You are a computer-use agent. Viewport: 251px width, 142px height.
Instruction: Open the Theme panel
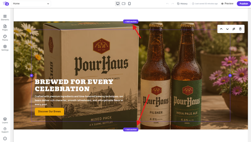pos(5,38)
